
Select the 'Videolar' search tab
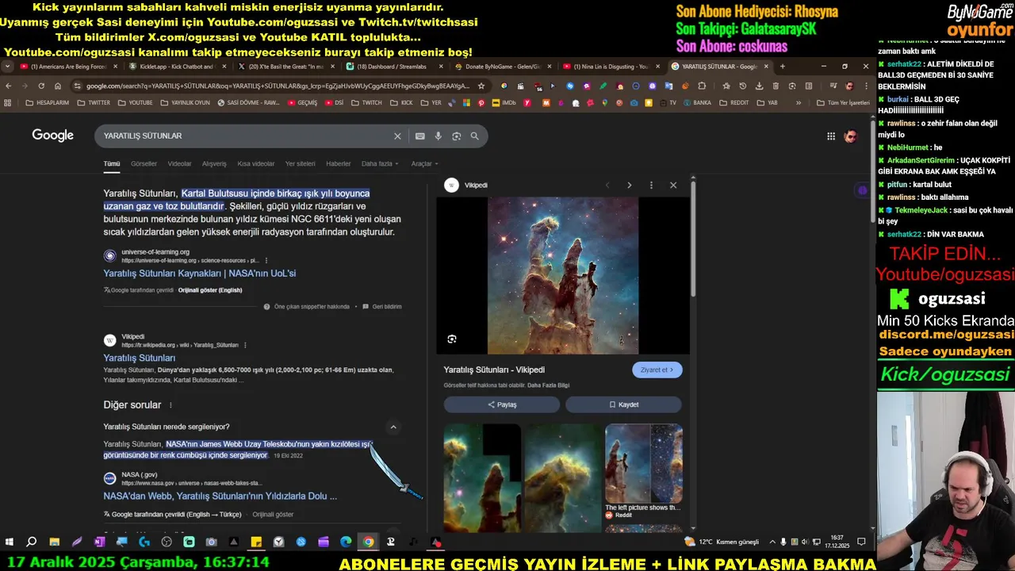179,164
